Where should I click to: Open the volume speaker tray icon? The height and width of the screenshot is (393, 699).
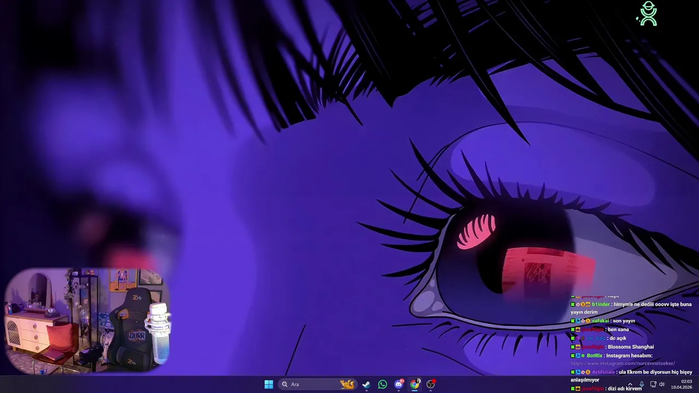[662, 384]
